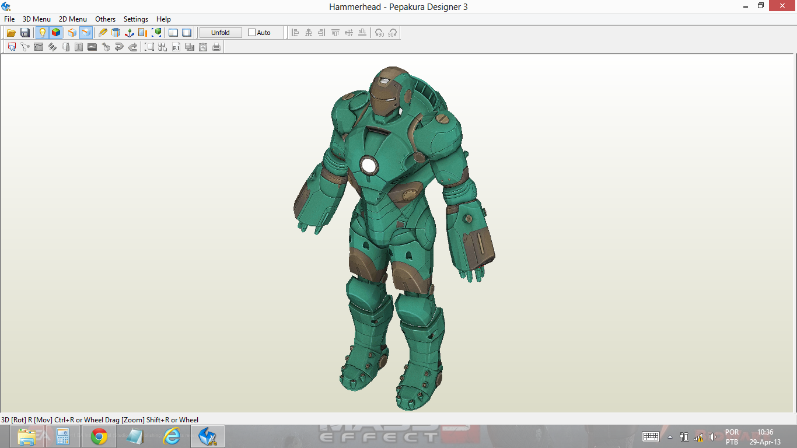
Task: Click the align left icon
Action: click(x=295, y=33)
